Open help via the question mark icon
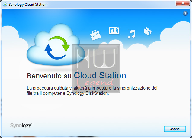Image resolution: width=192 pixels, height=138 pixels. 185,13
